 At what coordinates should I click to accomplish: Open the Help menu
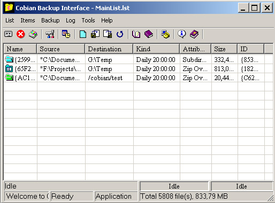coord(107,20)
